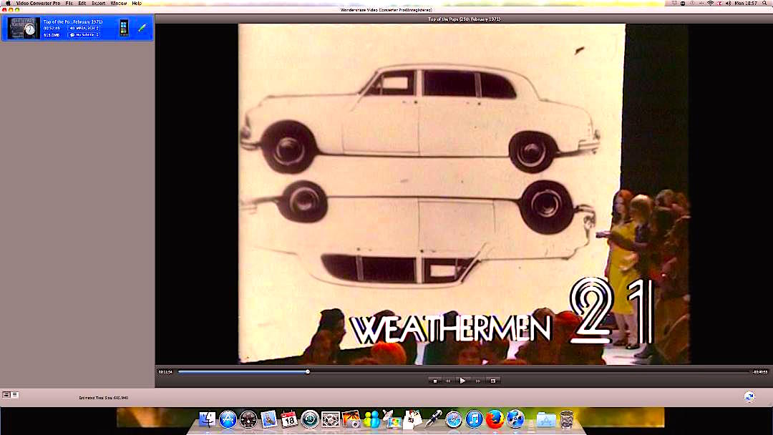Click the Stop button in player controls
The height and width of the screenshot is (435, 773).
(434, 381)
